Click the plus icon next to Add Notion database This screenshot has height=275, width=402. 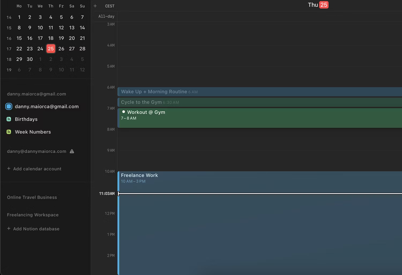[x=8, y=229]
